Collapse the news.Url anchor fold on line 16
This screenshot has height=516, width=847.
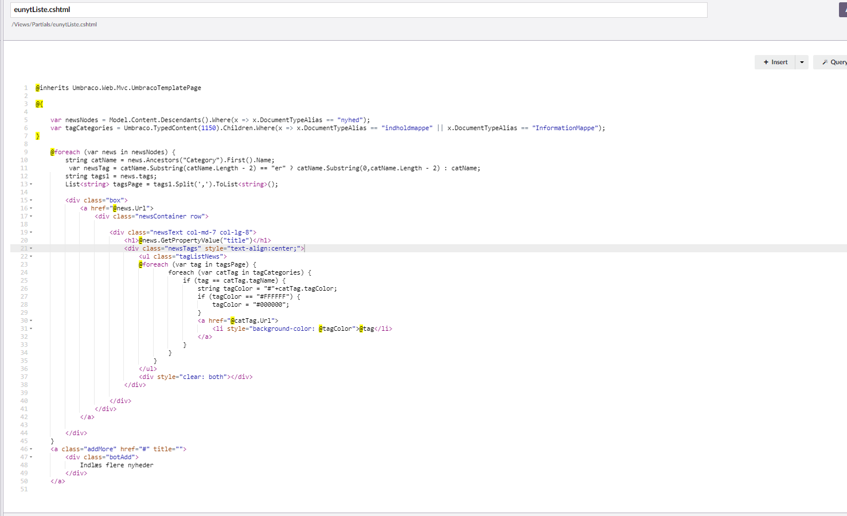tap(31, 208)
